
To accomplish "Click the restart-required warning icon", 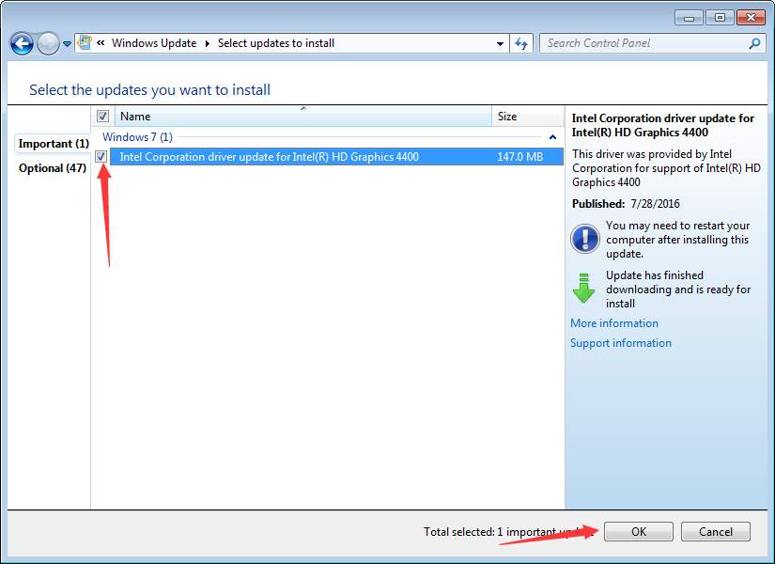I will [x=584, y=239].
